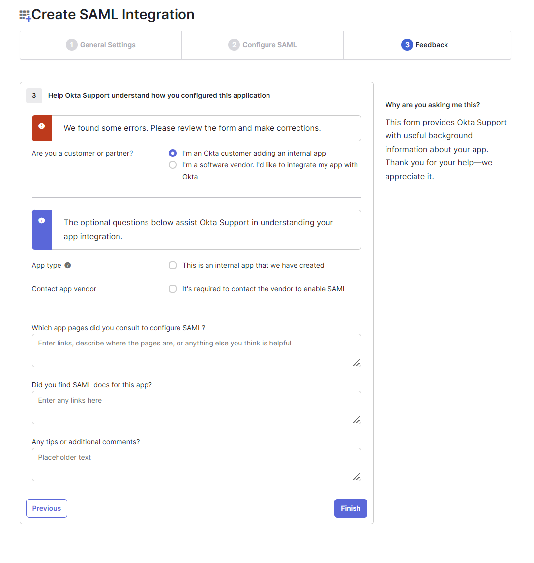Click 'Which app pages did you consult' label
Image resolution: width=534 pixels, height=563 pixels.
(119, 328)
